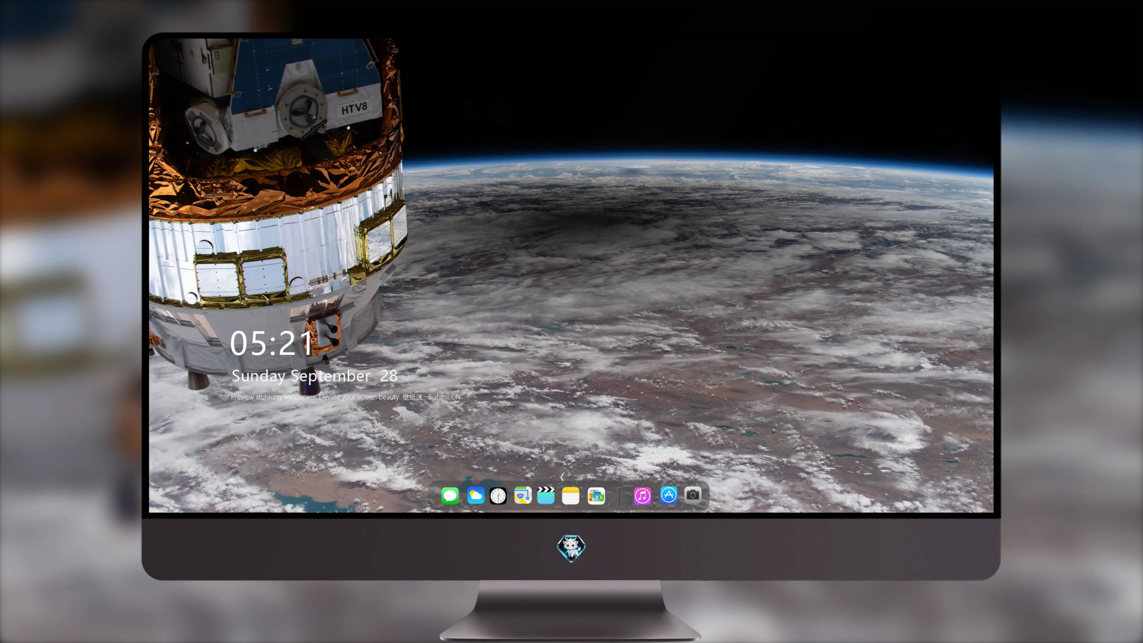Launch the Maps app from the dock

click(x=523, y=495)
